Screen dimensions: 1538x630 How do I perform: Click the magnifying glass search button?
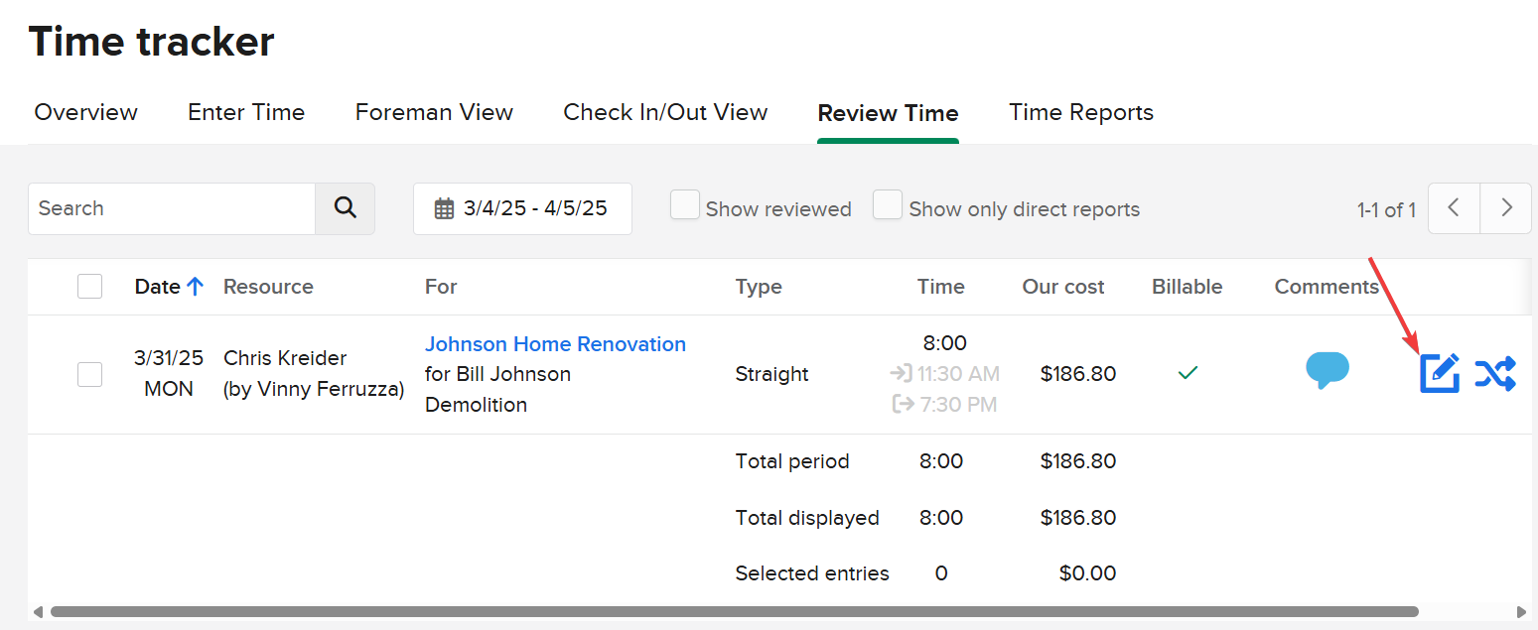[345, 208]
